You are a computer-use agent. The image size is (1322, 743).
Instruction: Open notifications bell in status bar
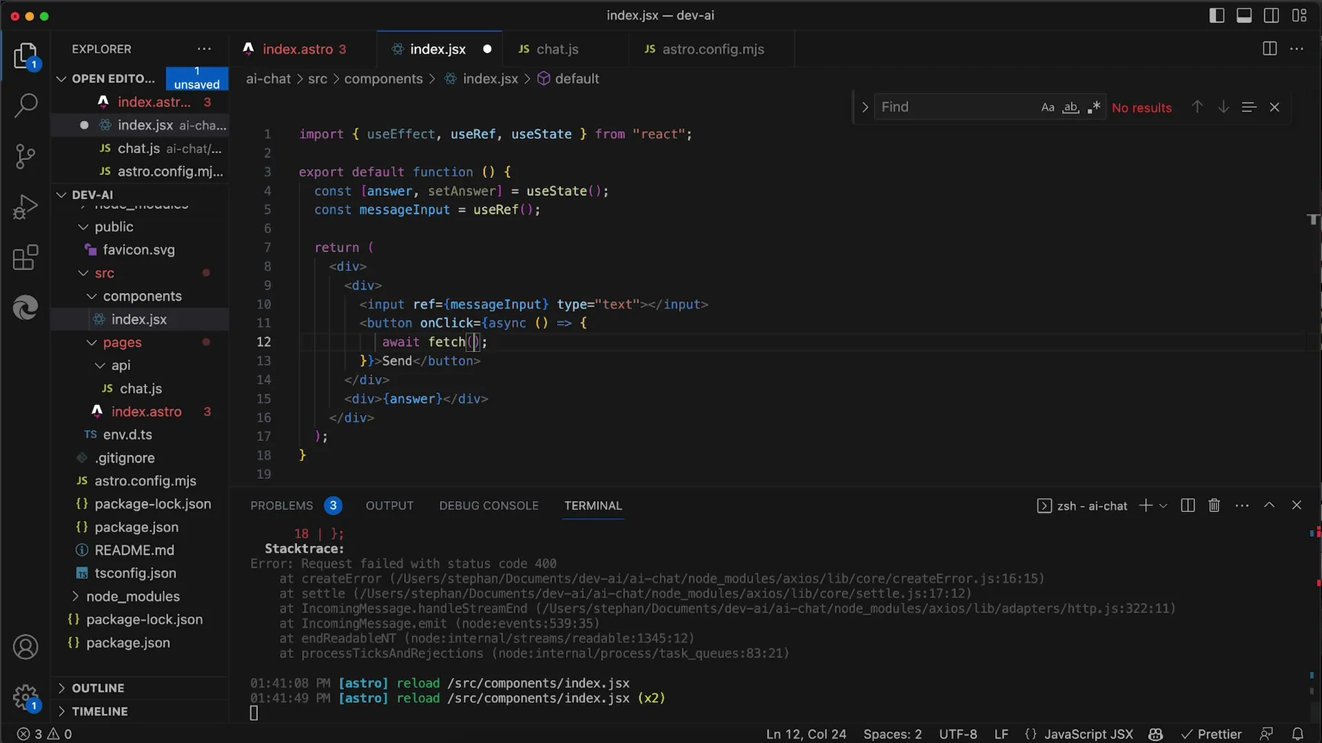pos(1298,734)
